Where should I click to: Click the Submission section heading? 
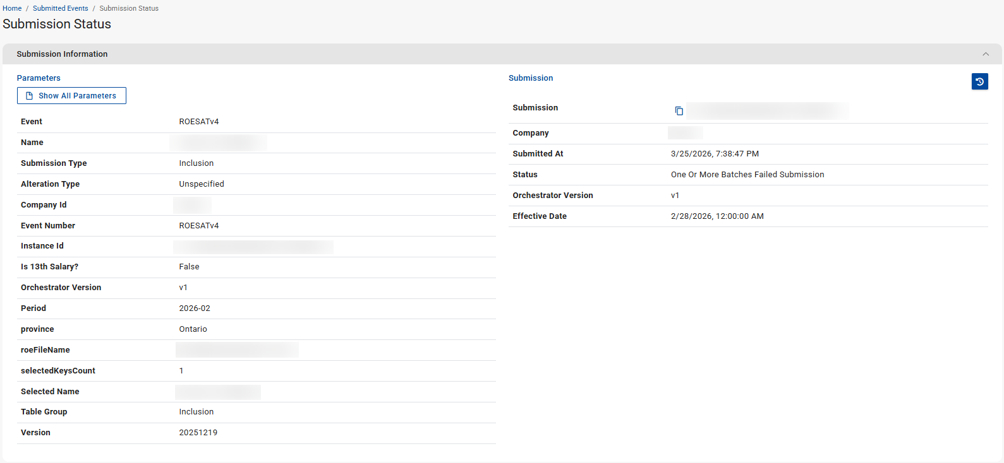coord(531,78)
